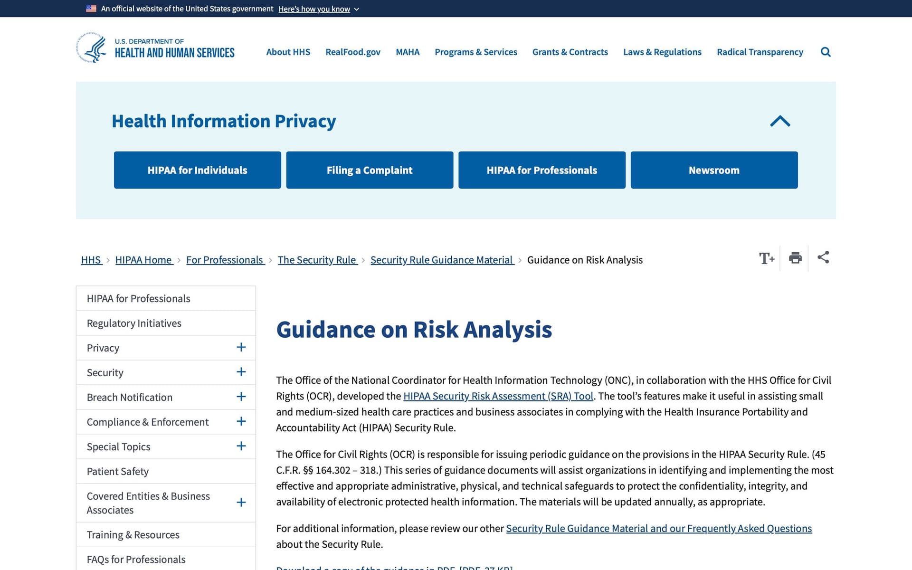
Task: Expand the Security sidebar section
Action: click(x=241, y=372)
